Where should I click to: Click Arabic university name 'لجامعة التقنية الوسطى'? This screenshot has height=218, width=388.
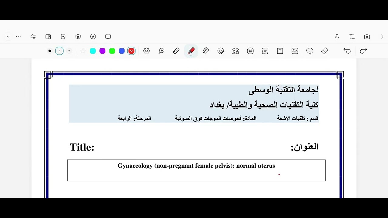(x=284, y=90)
